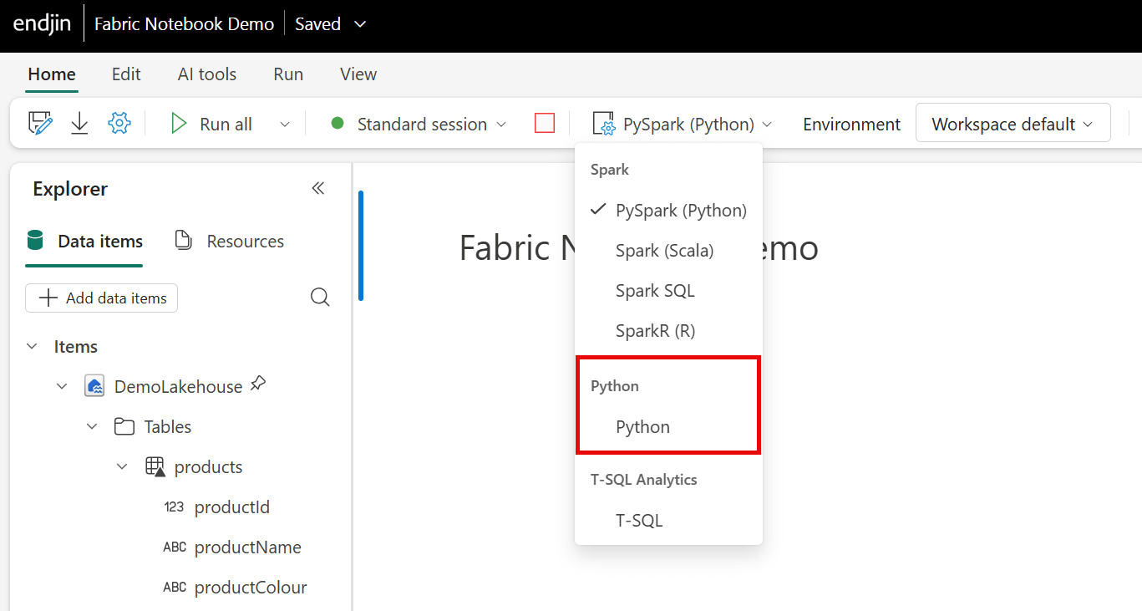Viewport: 1142px width, 611px height.
Task: Click the Explorer search magnifier icon
Action: [x=320, y=298]
